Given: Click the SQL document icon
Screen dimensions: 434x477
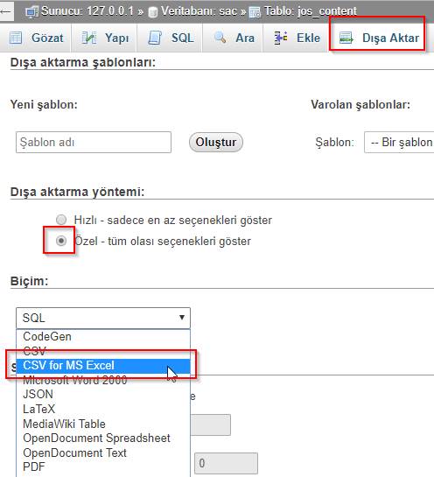Looking at the screenshot, I should (x=155, y=38).
